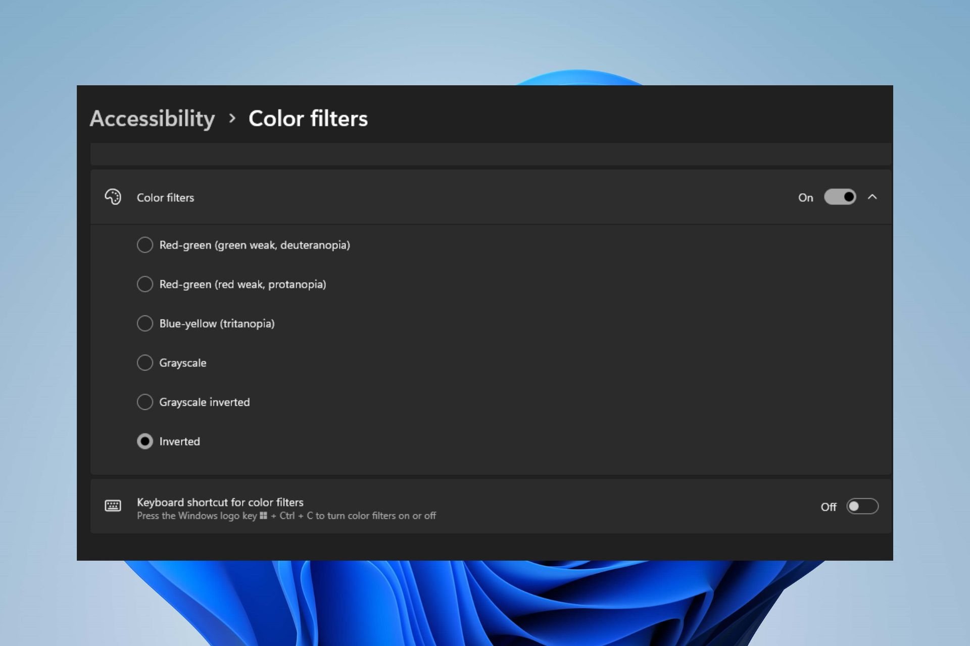Disable the Color filters toggle
Screen dimensions: 970x646
[x=839, y=197]
